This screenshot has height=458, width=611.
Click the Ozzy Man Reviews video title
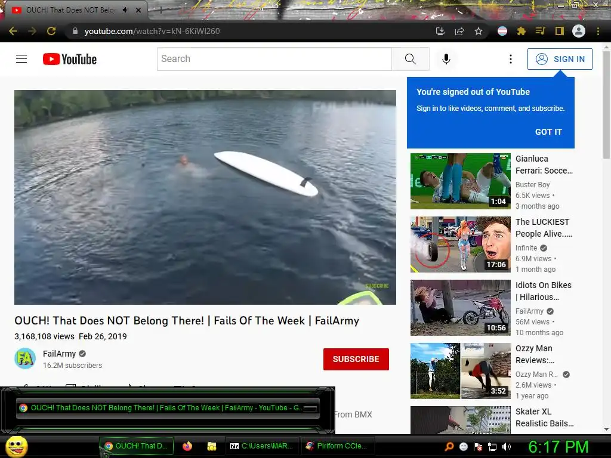pyautogui.click(x=535, y=354)
